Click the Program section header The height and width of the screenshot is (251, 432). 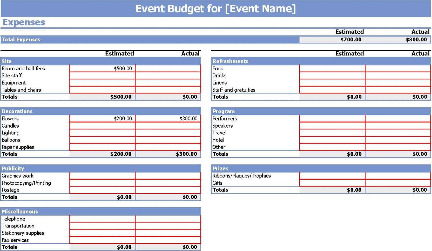[223, 111]
